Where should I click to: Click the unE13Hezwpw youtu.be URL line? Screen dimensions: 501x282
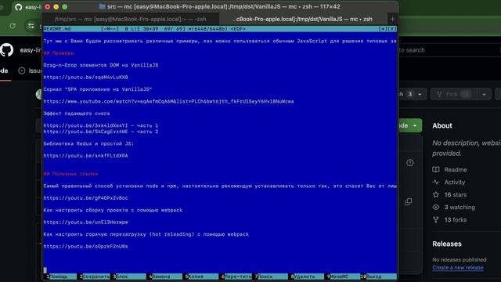(x=85, y=222)
